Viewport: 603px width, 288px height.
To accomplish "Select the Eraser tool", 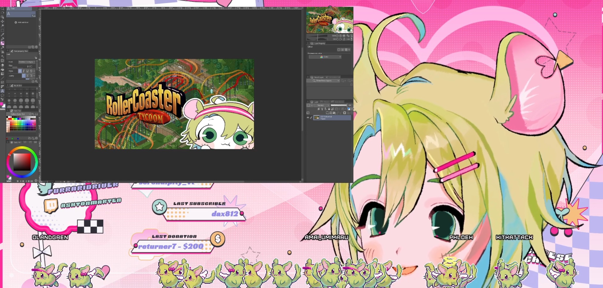I will pyautogui.click(x=2, y=65).
